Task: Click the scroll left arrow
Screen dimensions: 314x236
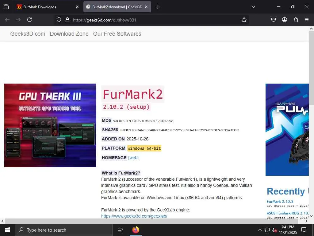Action: point(2,221)
